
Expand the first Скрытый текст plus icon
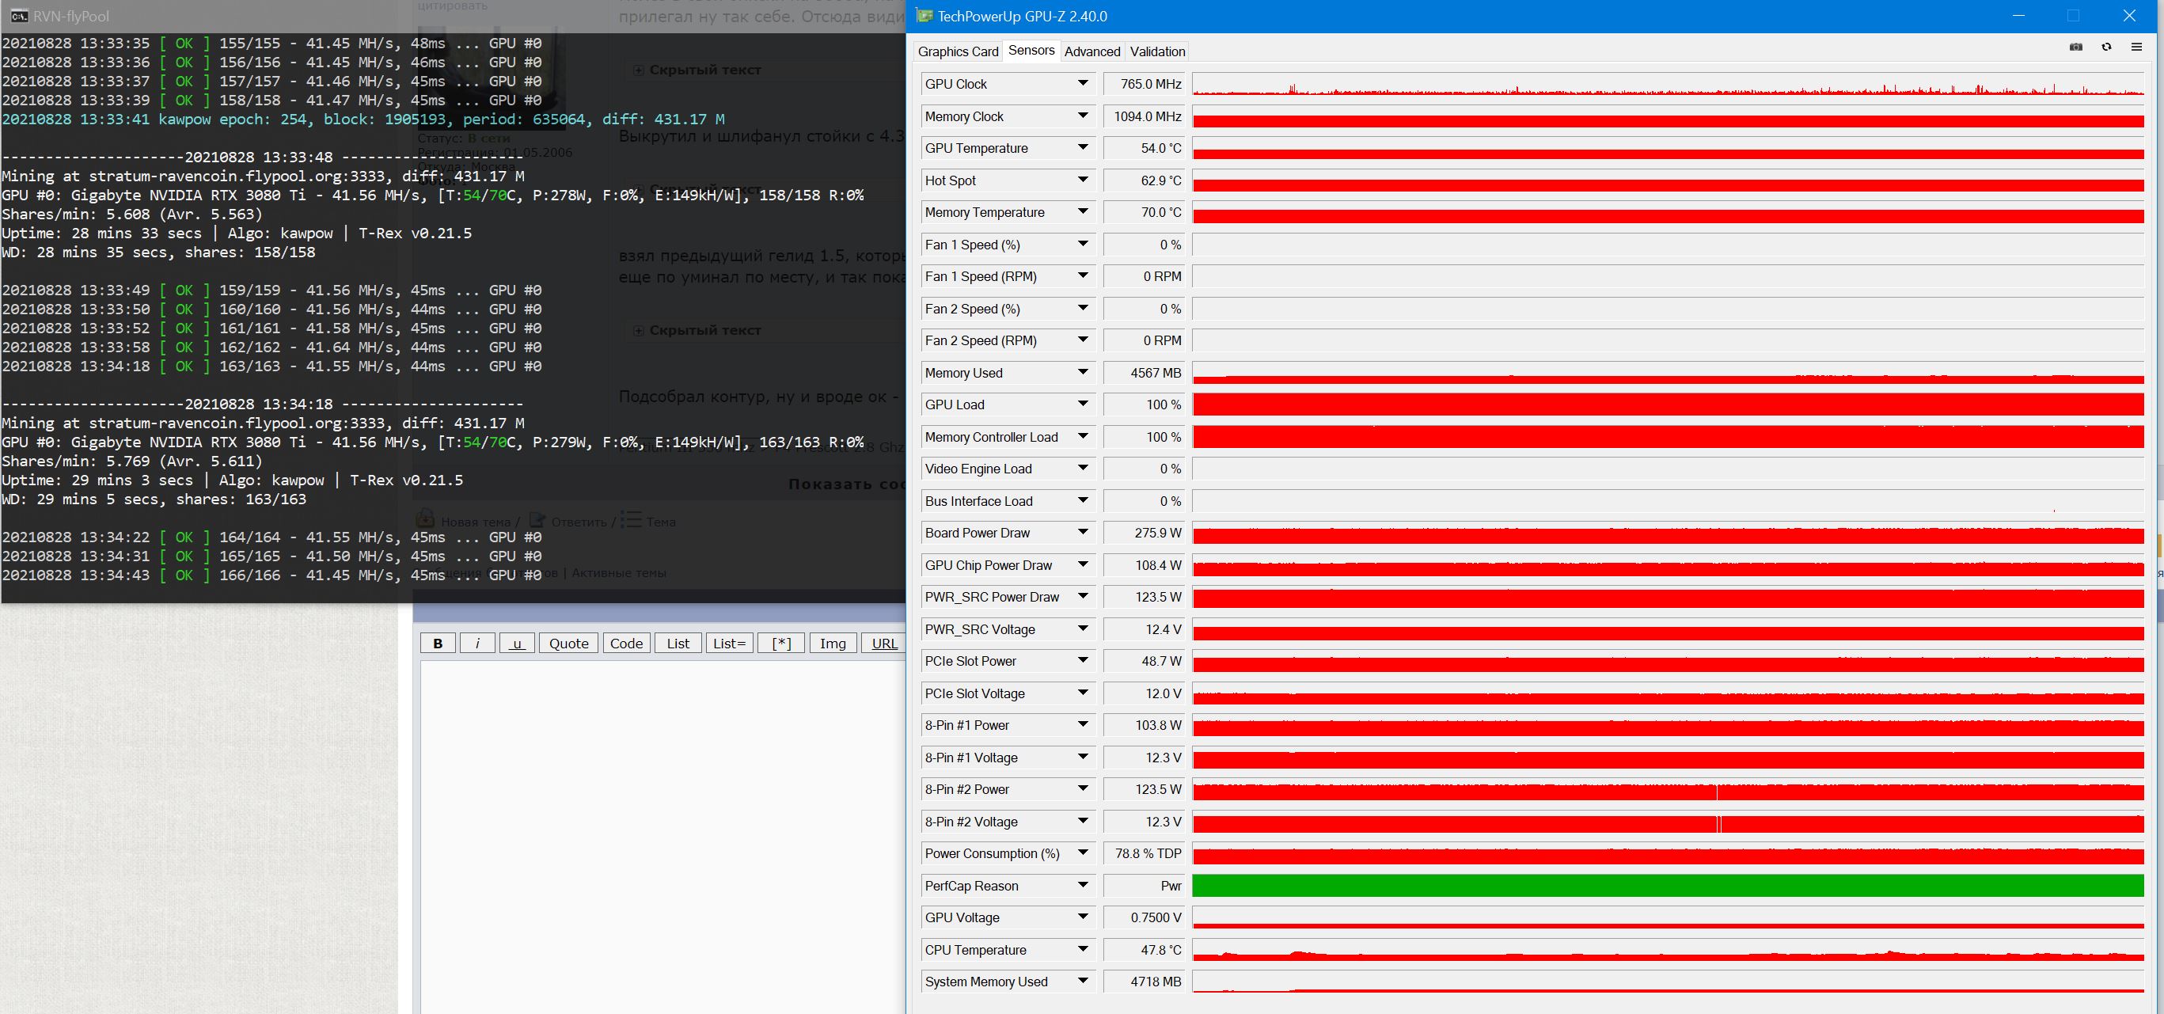(639, 70)
